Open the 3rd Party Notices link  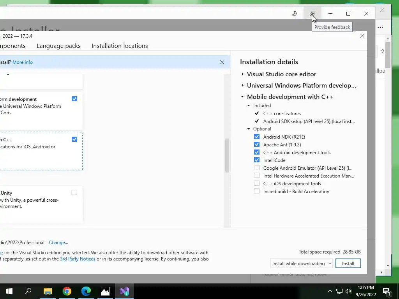78,259
